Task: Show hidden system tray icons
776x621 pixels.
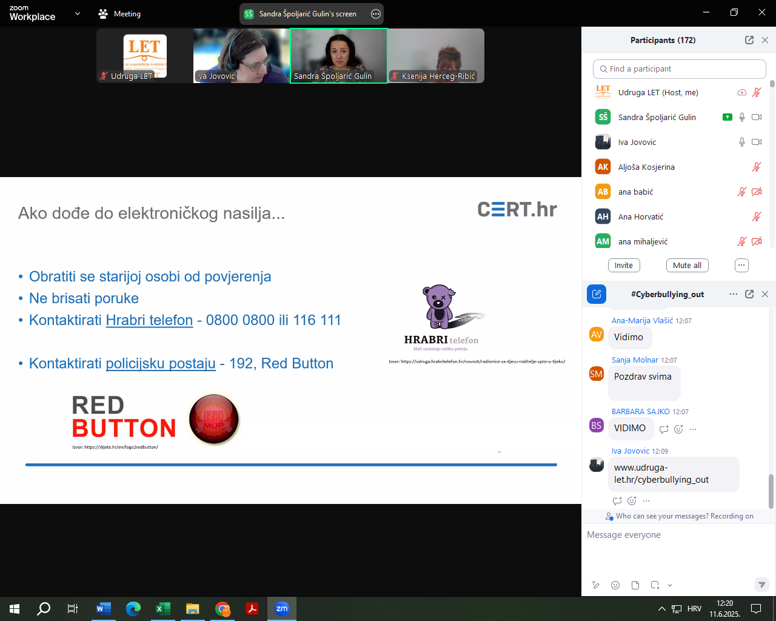Action: click(x=661, y=609)
